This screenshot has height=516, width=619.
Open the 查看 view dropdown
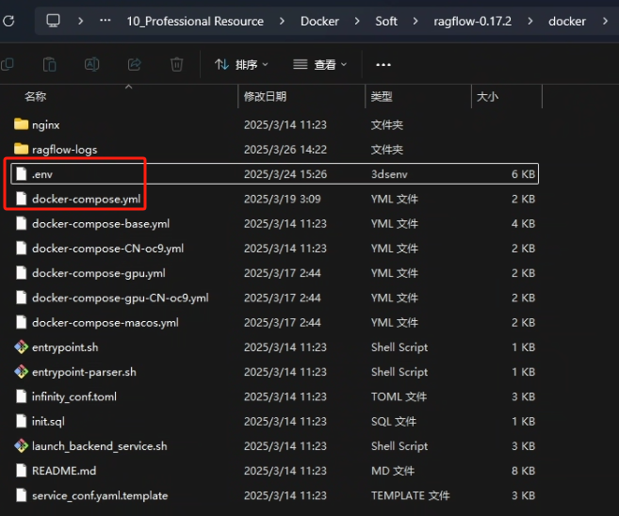click(319, 64)
